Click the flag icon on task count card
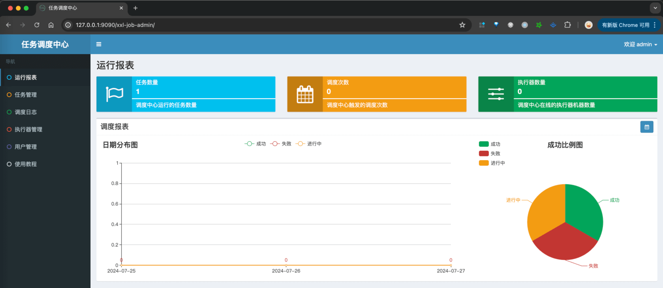The image size is (663, 288). pyautogui.click(x=115, y=94)
